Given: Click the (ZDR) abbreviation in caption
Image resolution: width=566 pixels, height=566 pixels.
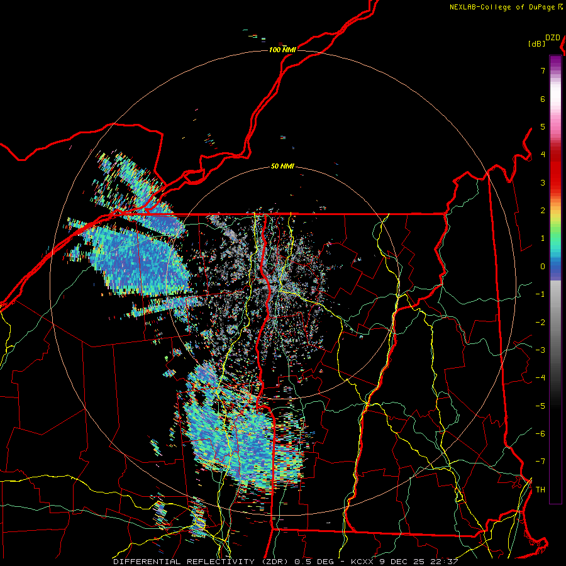Looking at the screenshot, I should pyautogui.click(x=274, y=562).
